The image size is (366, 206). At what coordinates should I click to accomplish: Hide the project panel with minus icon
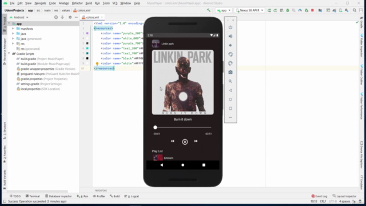76,17
